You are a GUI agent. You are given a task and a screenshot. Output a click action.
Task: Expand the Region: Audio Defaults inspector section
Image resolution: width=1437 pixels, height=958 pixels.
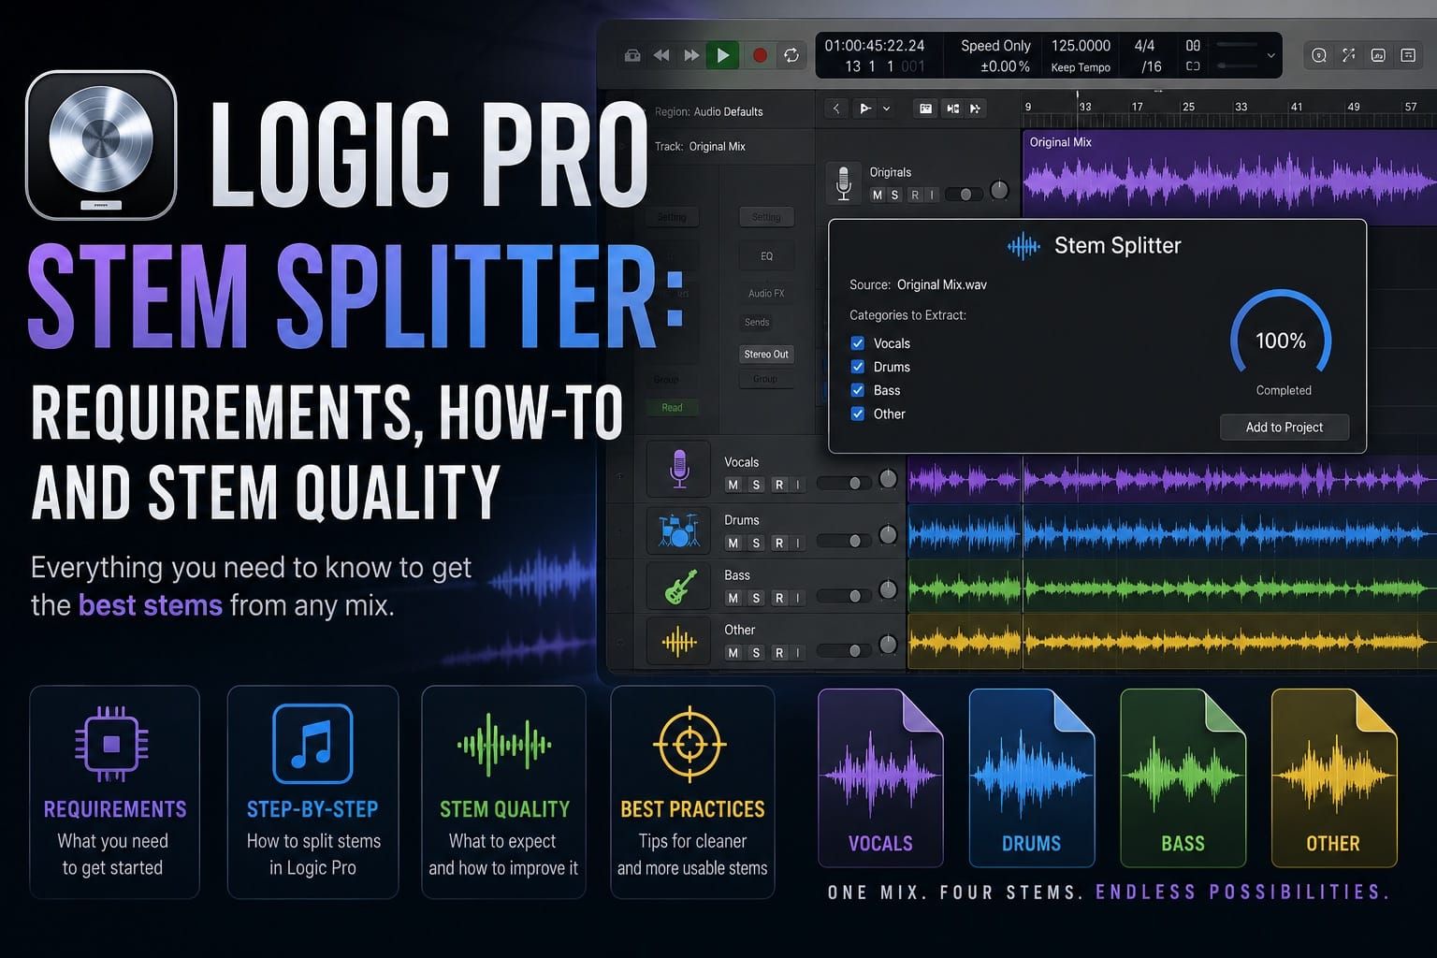point(708,111)
